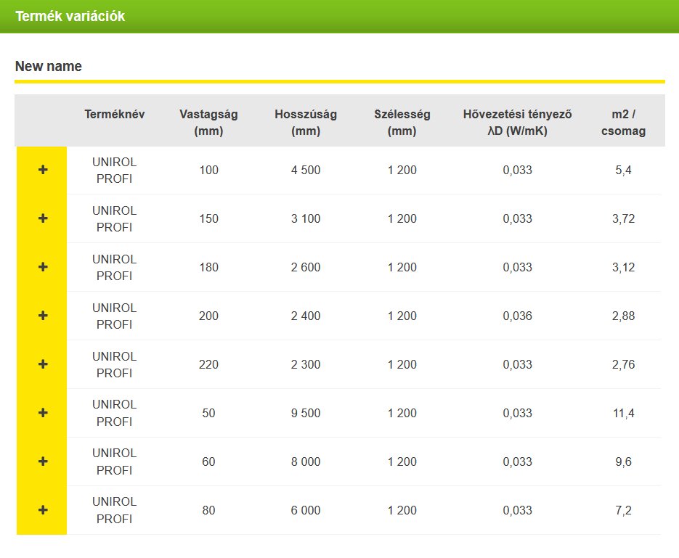Select the length value 6 000
This screenshot has width=679, height=558.
pyautogui.click(x=306, y=510)
